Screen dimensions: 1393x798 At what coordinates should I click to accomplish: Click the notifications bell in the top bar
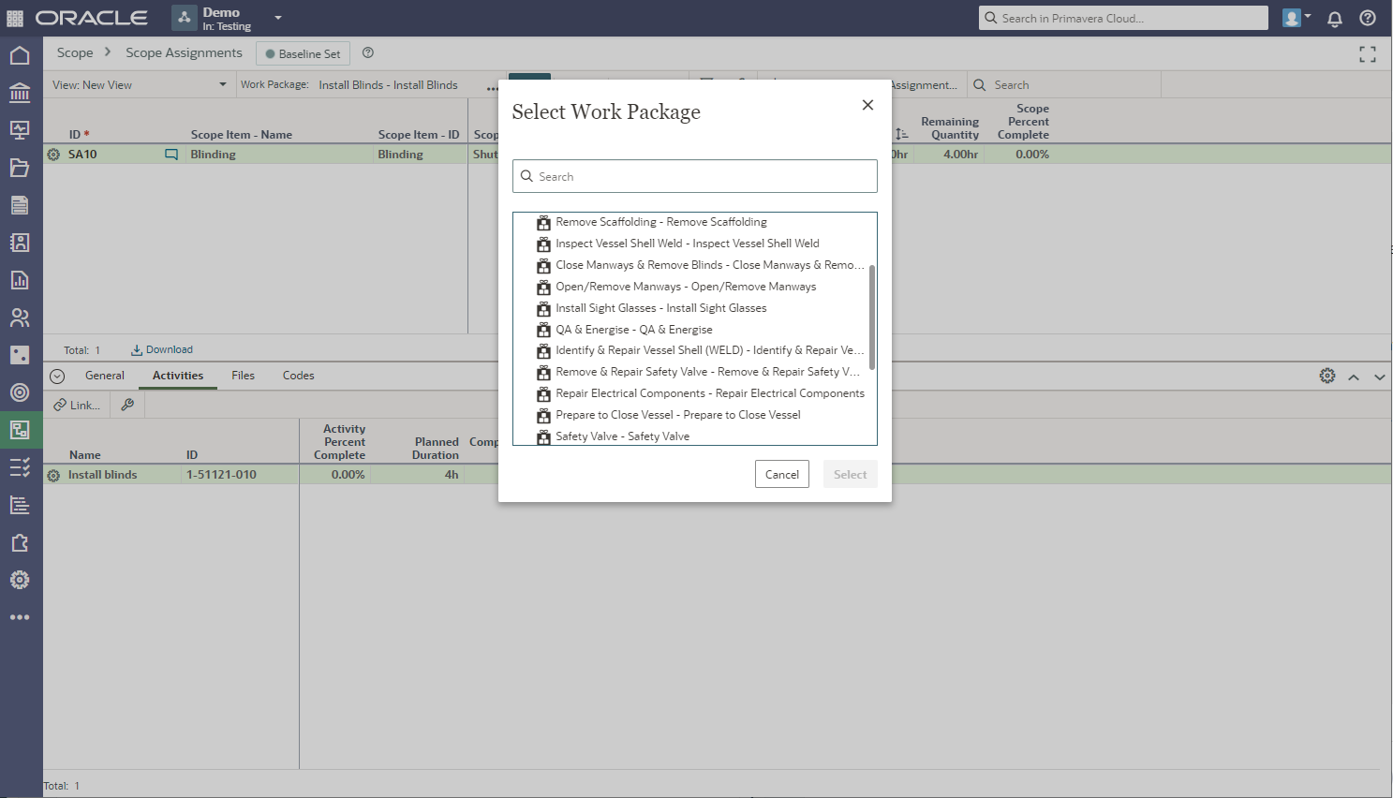click(x=1334, y=18)
